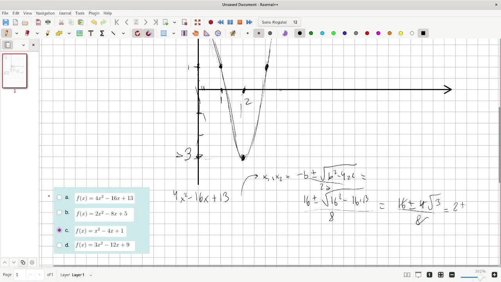Open the Tools menu
501x282 pixels.
coord(80,13)
